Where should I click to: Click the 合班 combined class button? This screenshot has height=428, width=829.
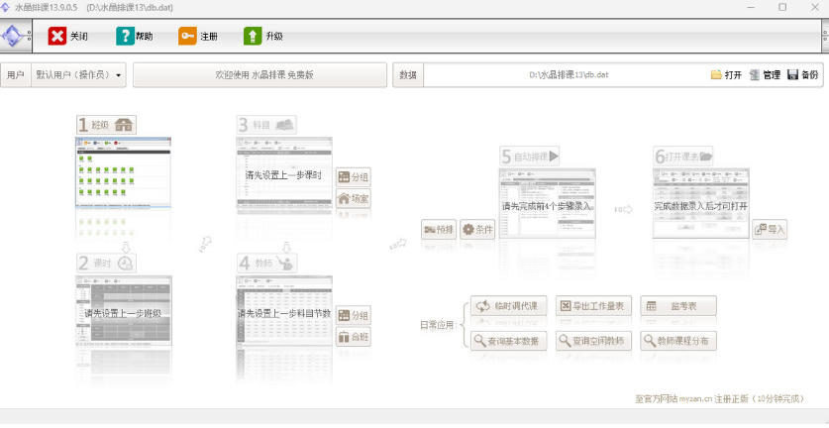pos(354,337)
